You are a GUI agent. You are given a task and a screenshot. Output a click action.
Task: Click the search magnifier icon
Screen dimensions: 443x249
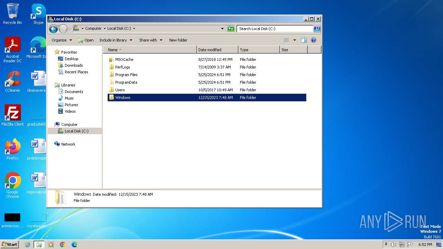point(317,29)
